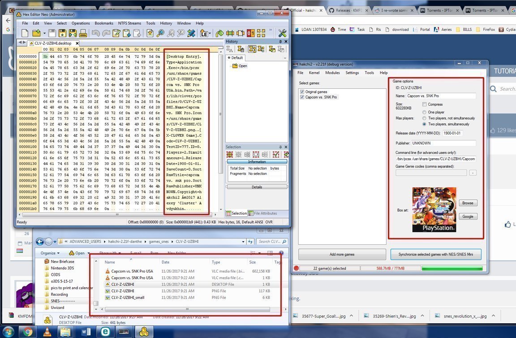Switch to File Attributes tab
This screenshot has height=338, width=516.
coord(262,213)
